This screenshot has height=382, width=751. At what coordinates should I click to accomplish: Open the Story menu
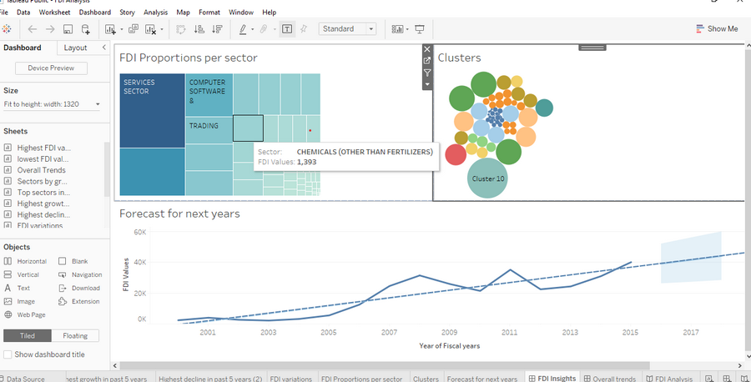point(127,12)
